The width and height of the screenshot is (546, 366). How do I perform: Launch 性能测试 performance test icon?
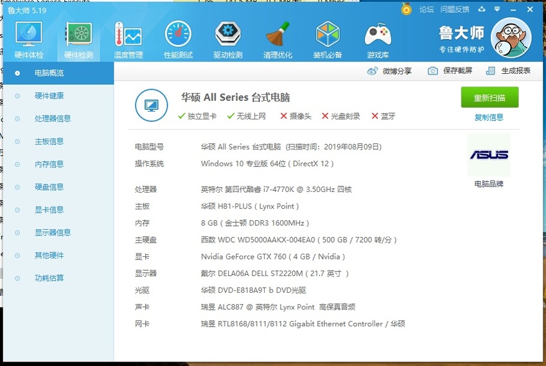178,39
